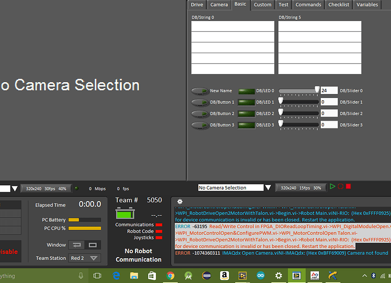Click the Robot Code status indicator
Screen dimensions: 391x283
pyautogui.click(x=159, y=231)
